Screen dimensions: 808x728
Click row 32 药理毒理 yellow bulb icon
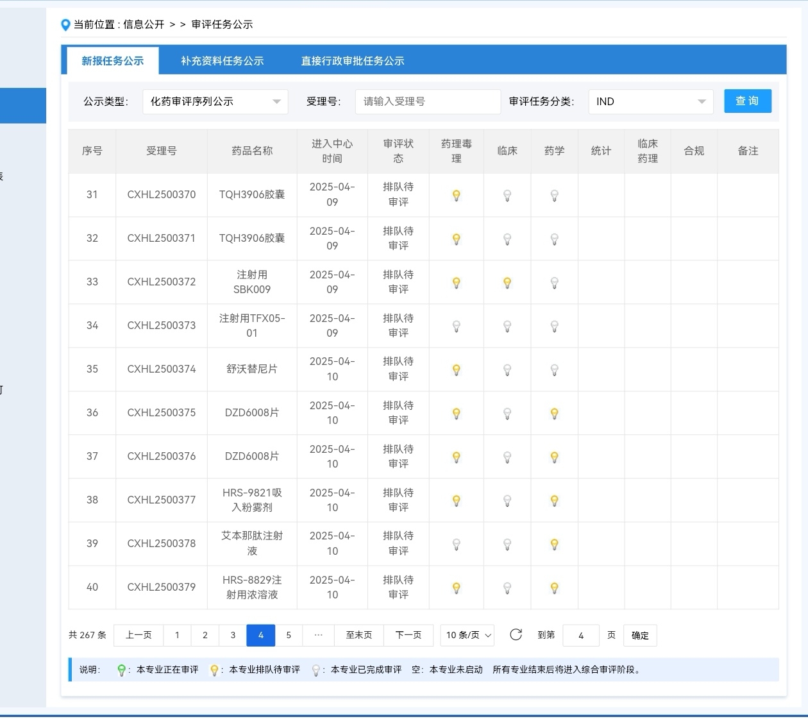coord(457,239)
